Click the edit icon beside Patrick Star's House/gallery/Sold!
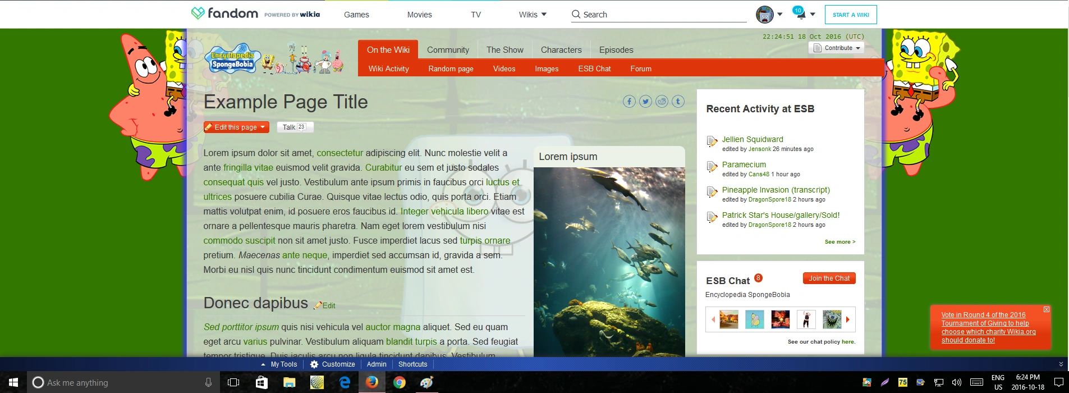The image size is (1069, 393). pyautogui.click(x=712, y=217)
